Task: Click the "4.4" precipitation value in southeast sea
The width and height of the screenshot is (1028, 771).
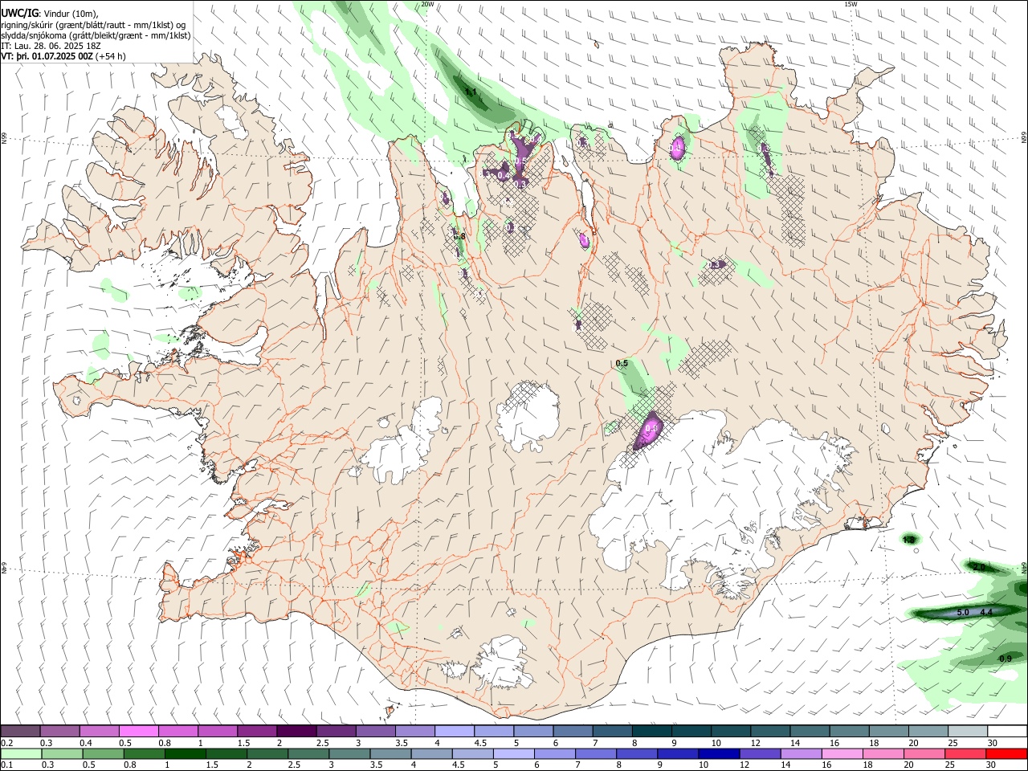Action: click(x=987, y=613)
